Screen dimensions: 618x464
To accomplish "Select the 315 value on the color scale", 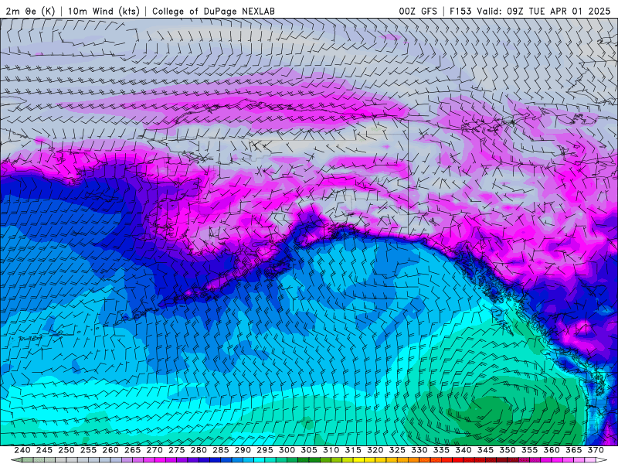I will [x=353, y=450].
